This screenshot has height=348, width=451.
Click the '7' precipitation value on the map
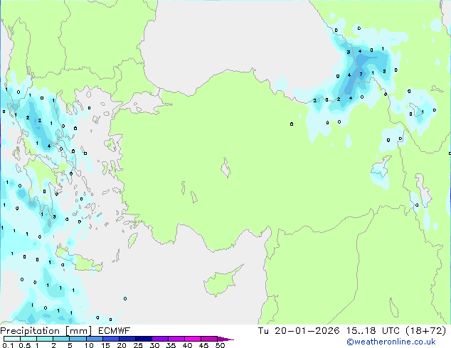coord(361,75)
